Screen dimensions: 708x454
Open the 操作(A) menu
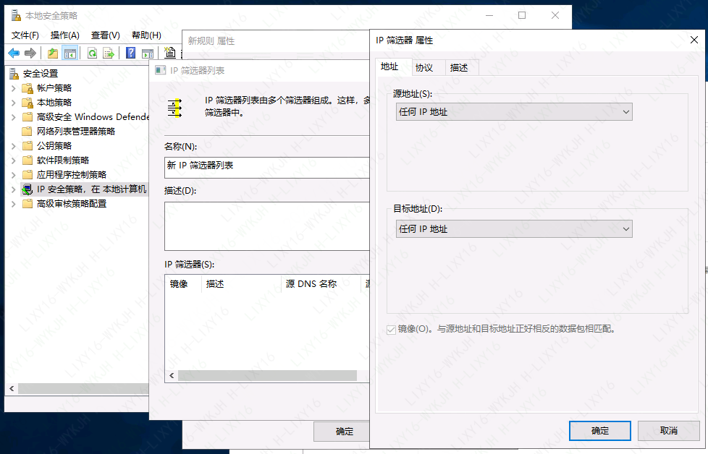coord(64,35)
